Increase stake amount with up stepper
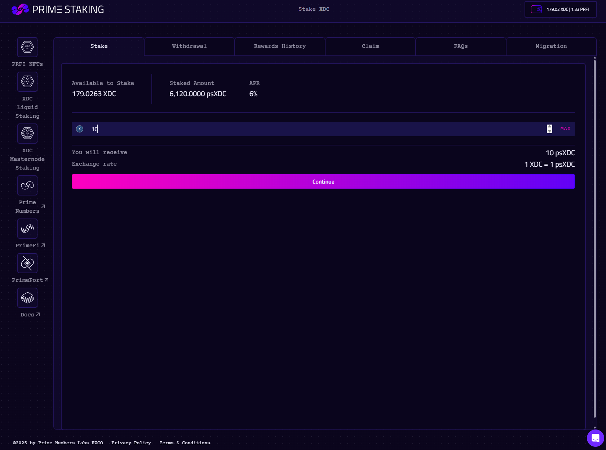 549,127
